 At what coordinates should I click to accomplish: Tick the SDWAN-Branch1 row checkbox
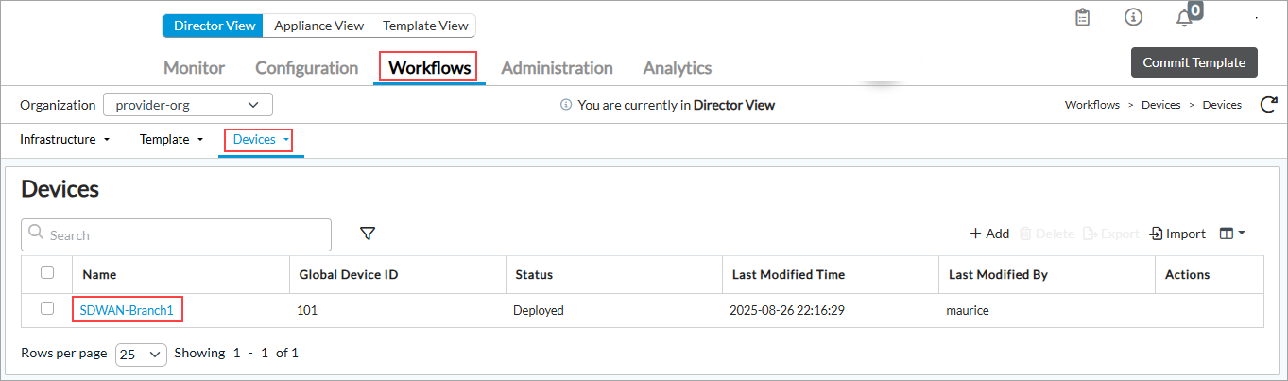47,308
